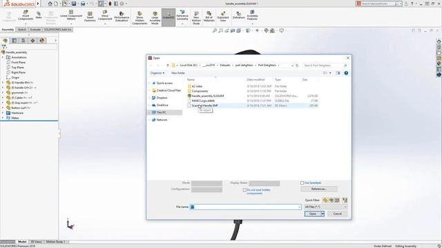Filter files by drawings in Quick Filter
Image resolution: width=442 pixels, height=248 pixels.
tap(337, 200)
